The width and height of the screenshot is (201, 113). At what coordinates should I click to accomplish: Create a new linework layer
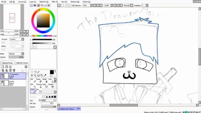tap(7, 67)
